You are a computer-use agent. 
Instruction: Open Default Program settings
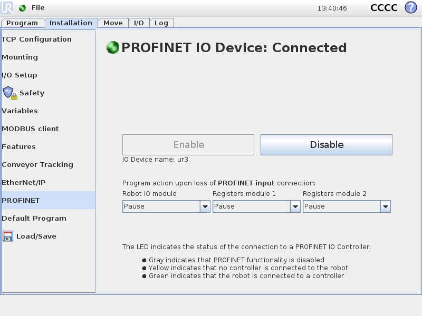(48, 218)
